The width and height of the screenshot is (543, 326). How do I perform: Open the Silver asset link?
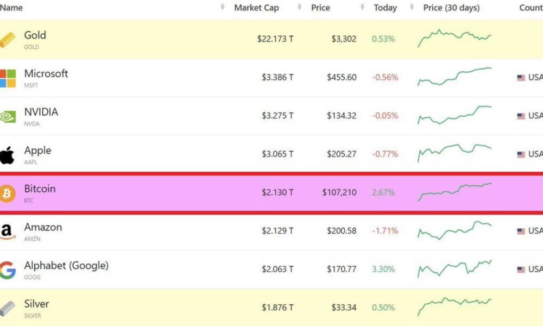[x=36, y=304]
